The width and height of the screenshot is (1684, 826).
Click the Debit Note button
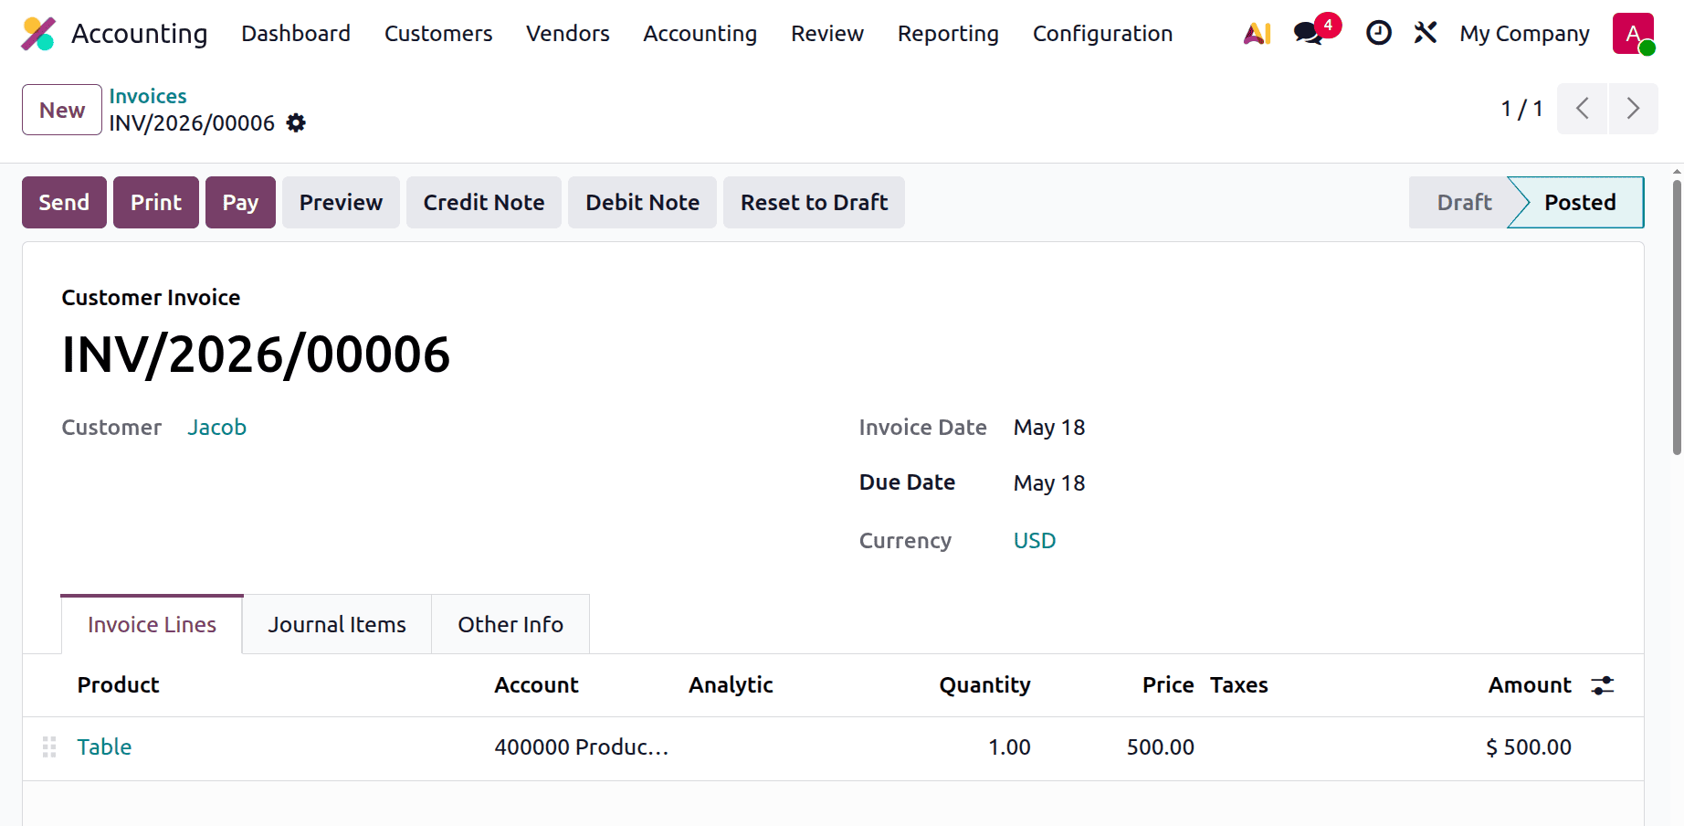click(x=643, y=202)
